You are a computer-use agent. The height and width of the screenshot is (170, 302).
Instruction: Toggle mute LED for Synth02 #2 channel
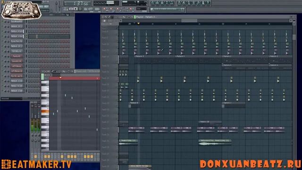[2, 61]
